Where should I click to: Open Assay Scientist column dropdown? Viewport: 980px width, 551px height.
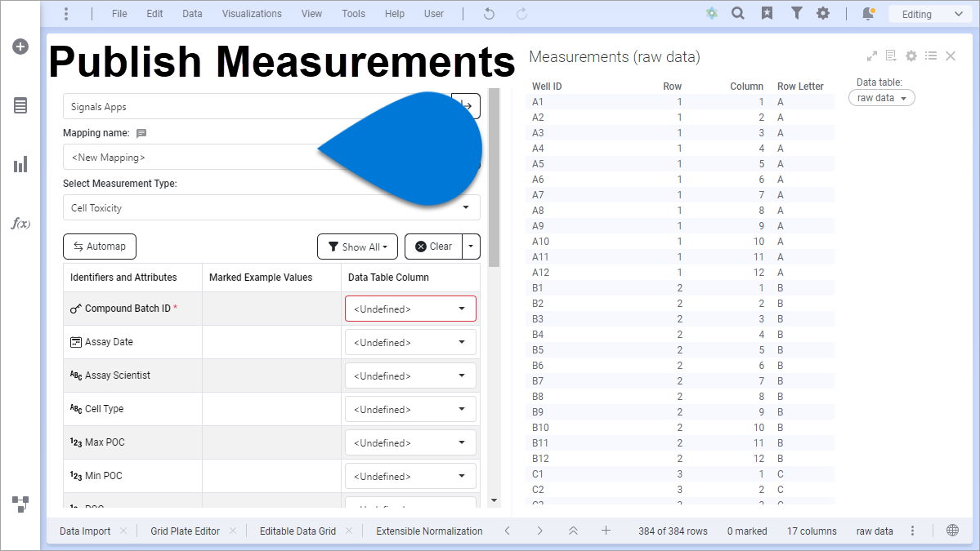click(x=410, y=375)
